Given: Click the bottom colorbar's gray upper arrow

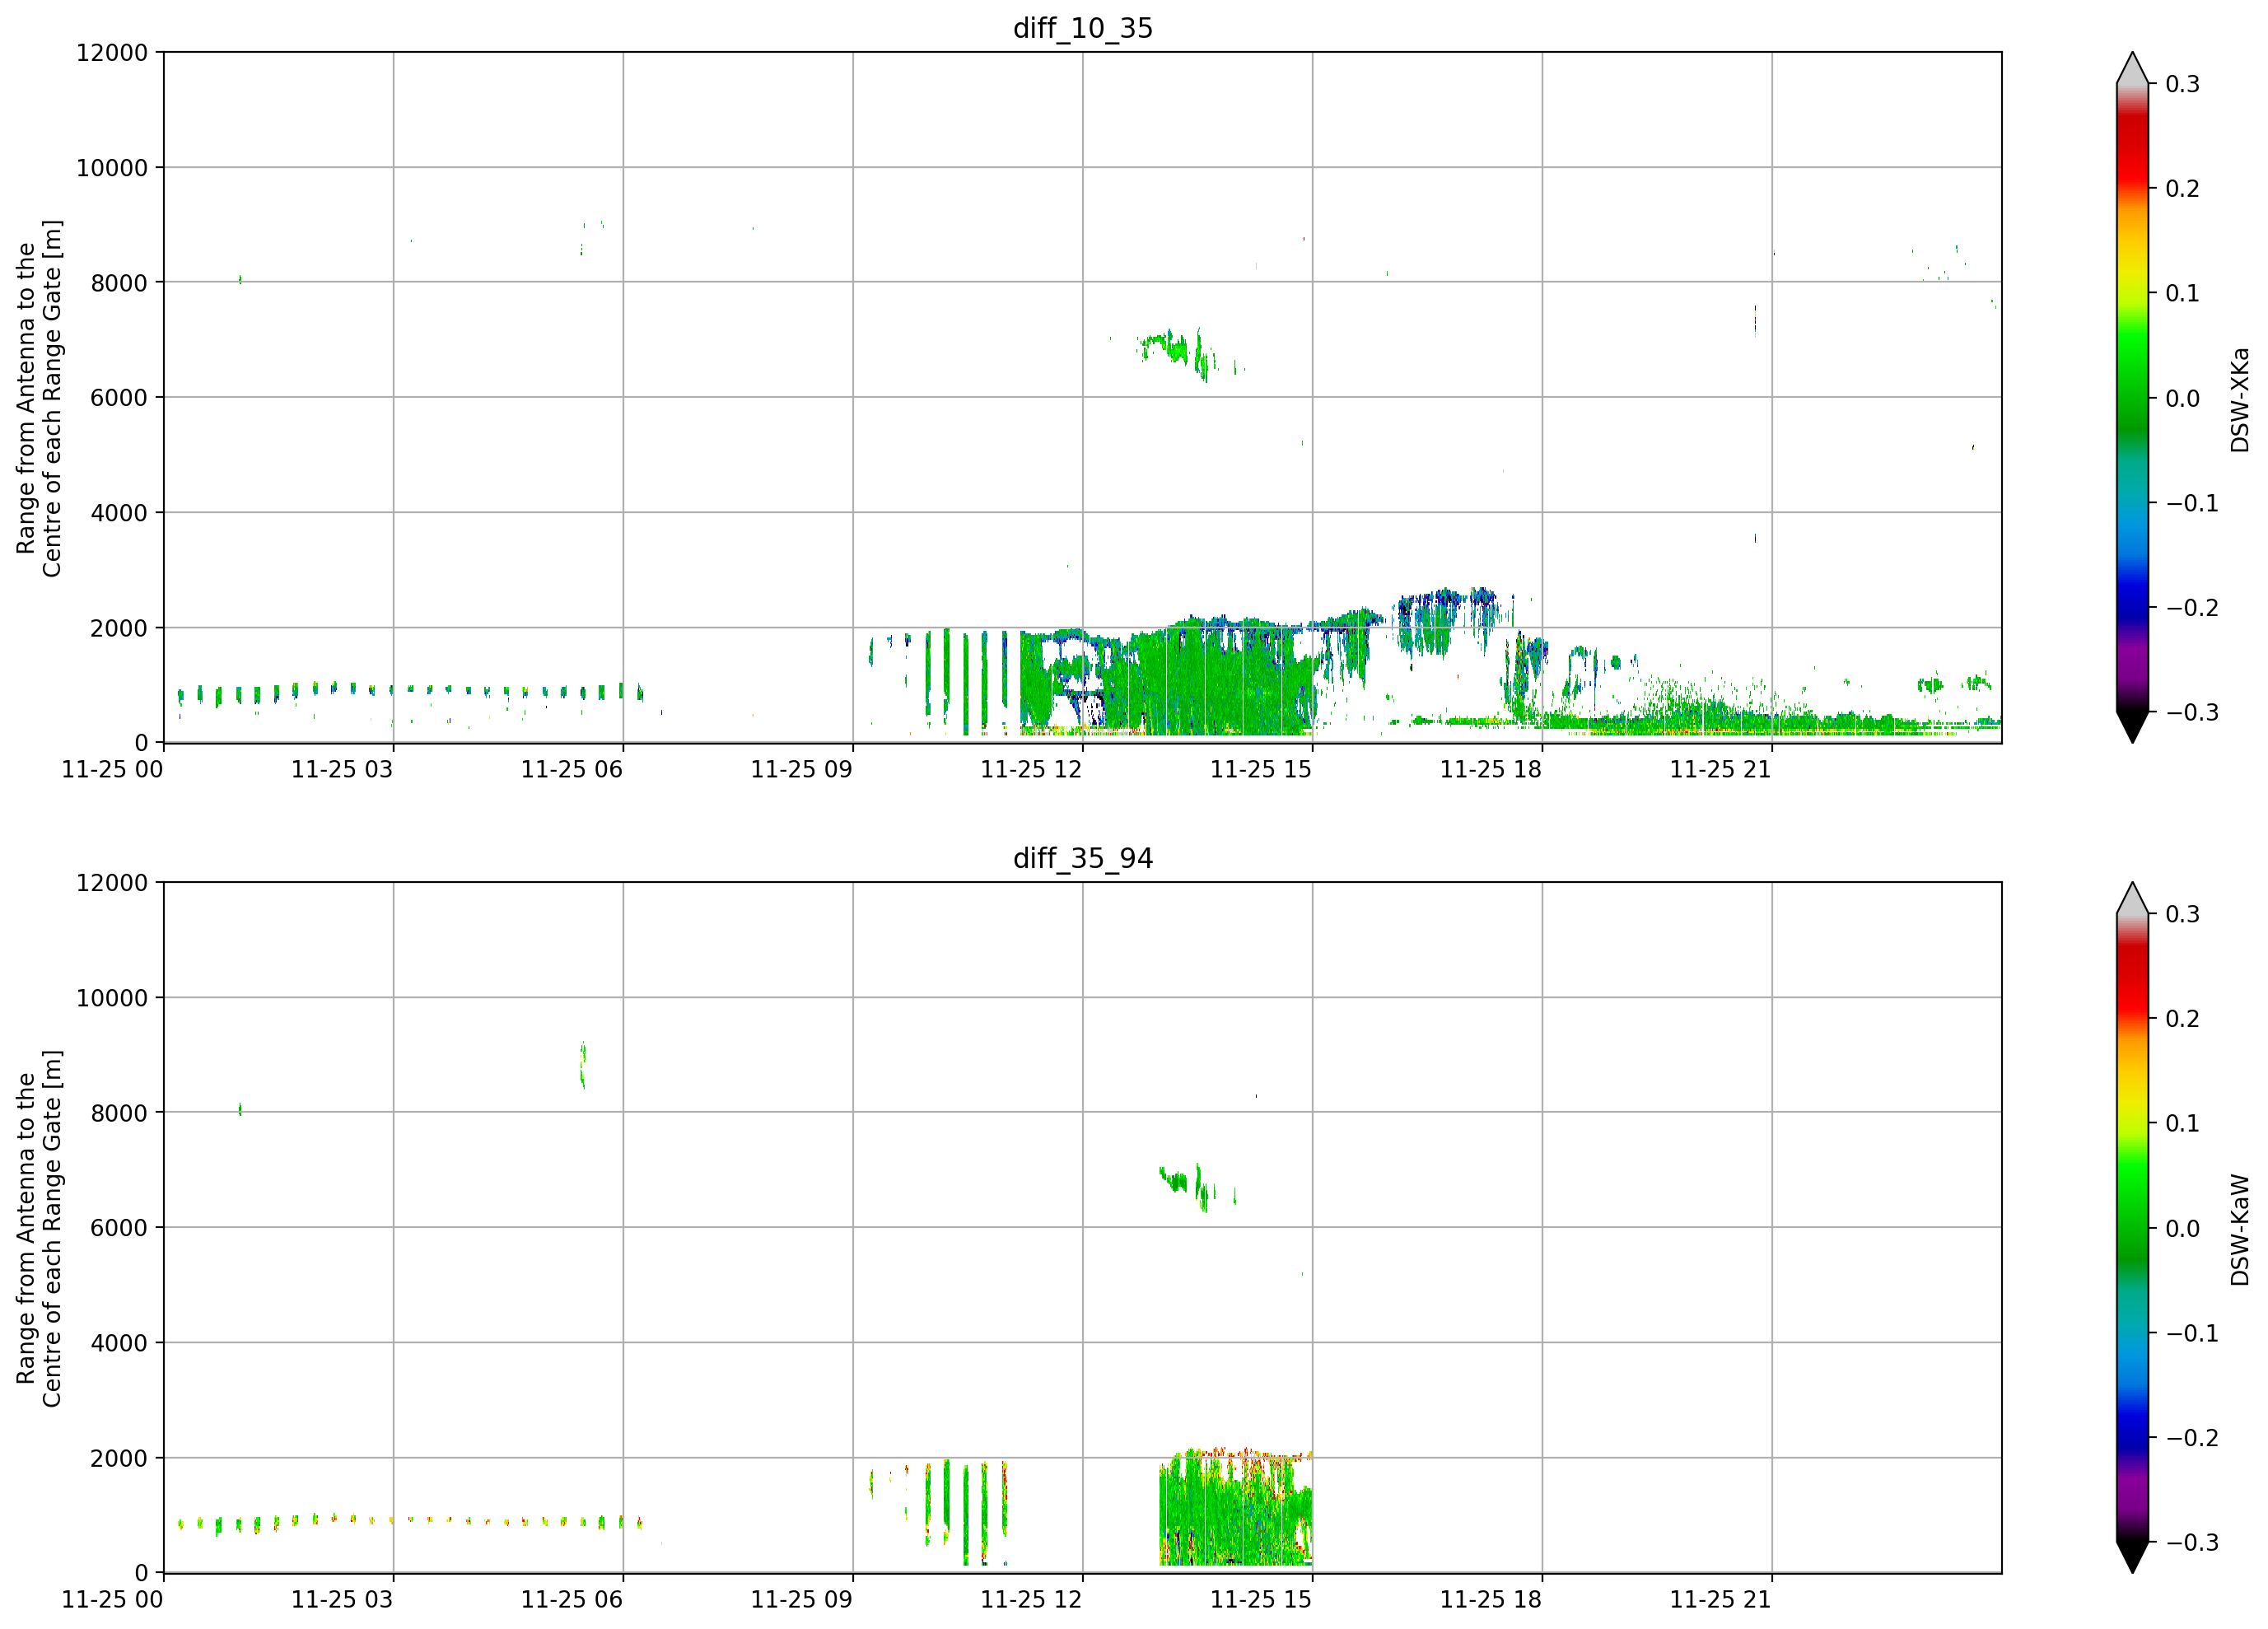Looking at the screenshot, I should tap(2132, 898).
